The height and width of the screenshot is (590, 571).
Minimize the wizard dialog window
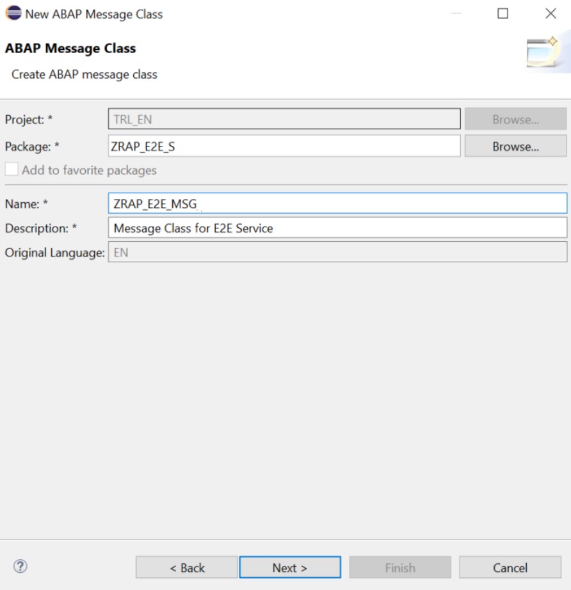pyautogui.click(x=456, y=14)
